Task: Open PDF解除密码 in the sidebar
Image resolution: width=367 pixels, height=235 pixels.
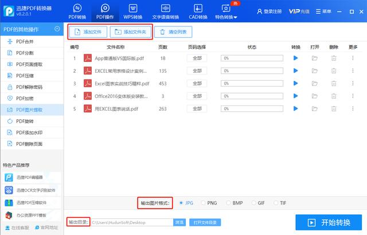Action: click(32, 87)
